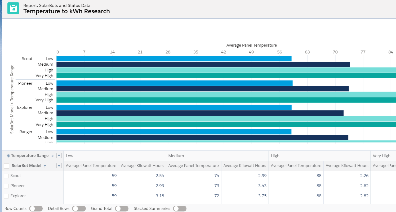
Task: Click the right arrow next to Temperature Range
Action: (x=52, y=156)
